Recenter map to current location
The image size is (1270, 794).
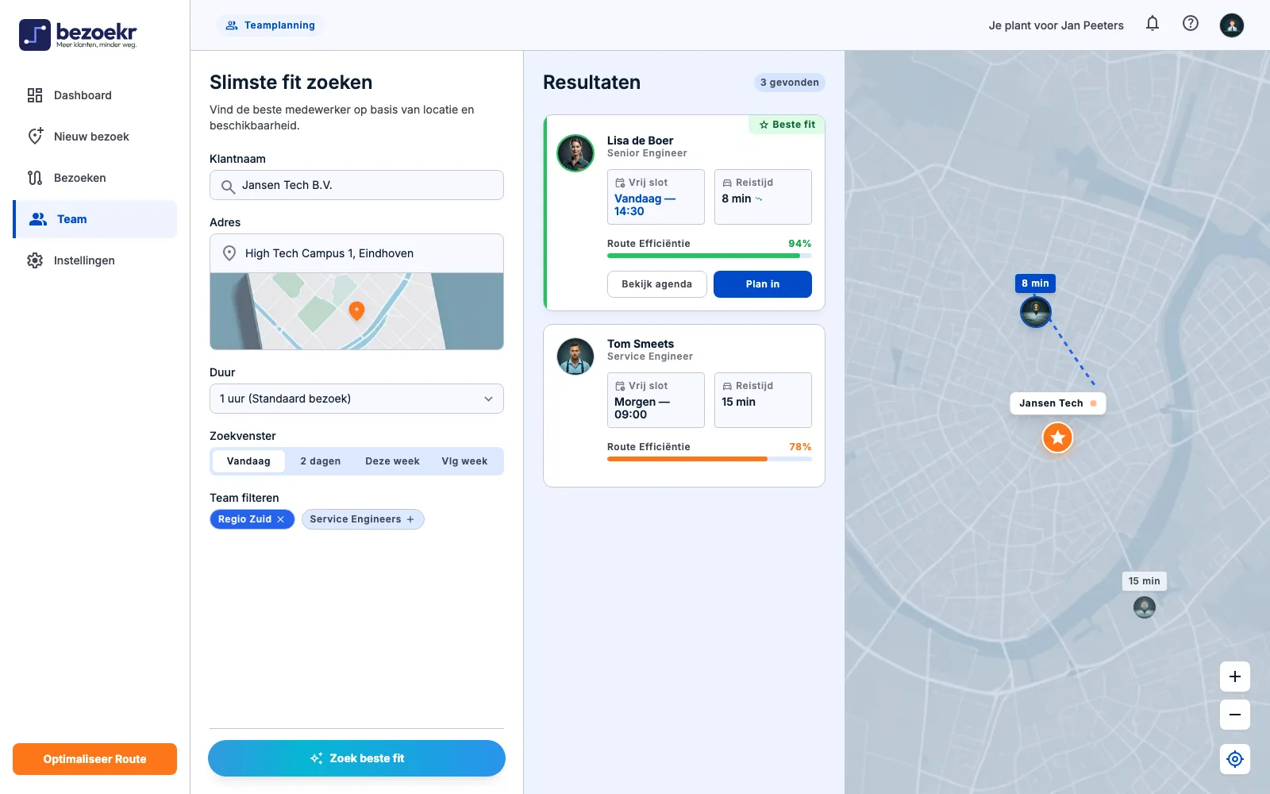(1235, 759)
